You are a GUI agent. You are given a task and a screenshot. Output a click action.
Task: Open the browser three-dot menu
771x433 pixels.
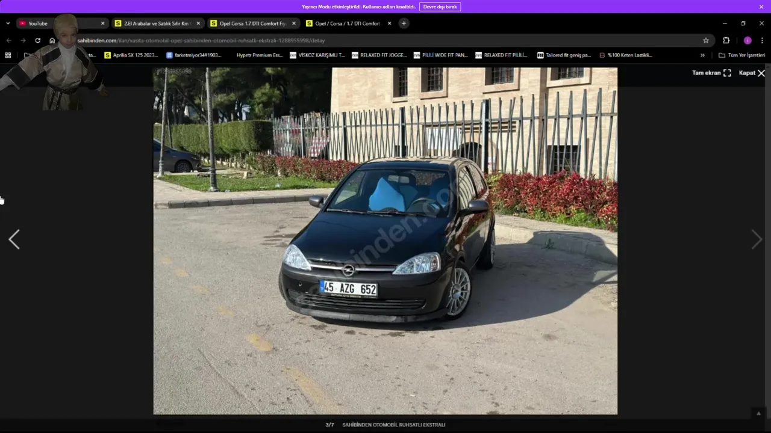pos(762,40)
